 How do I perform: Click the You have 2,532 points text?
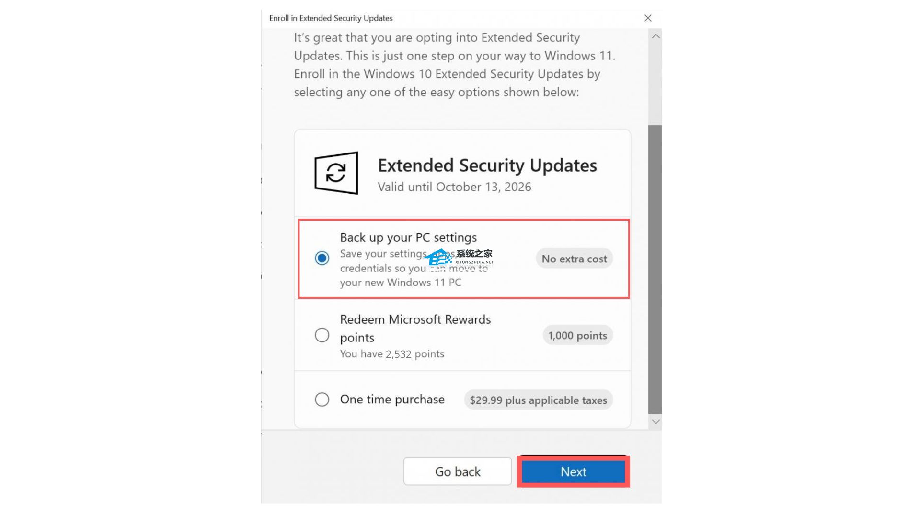click(392, 354)
